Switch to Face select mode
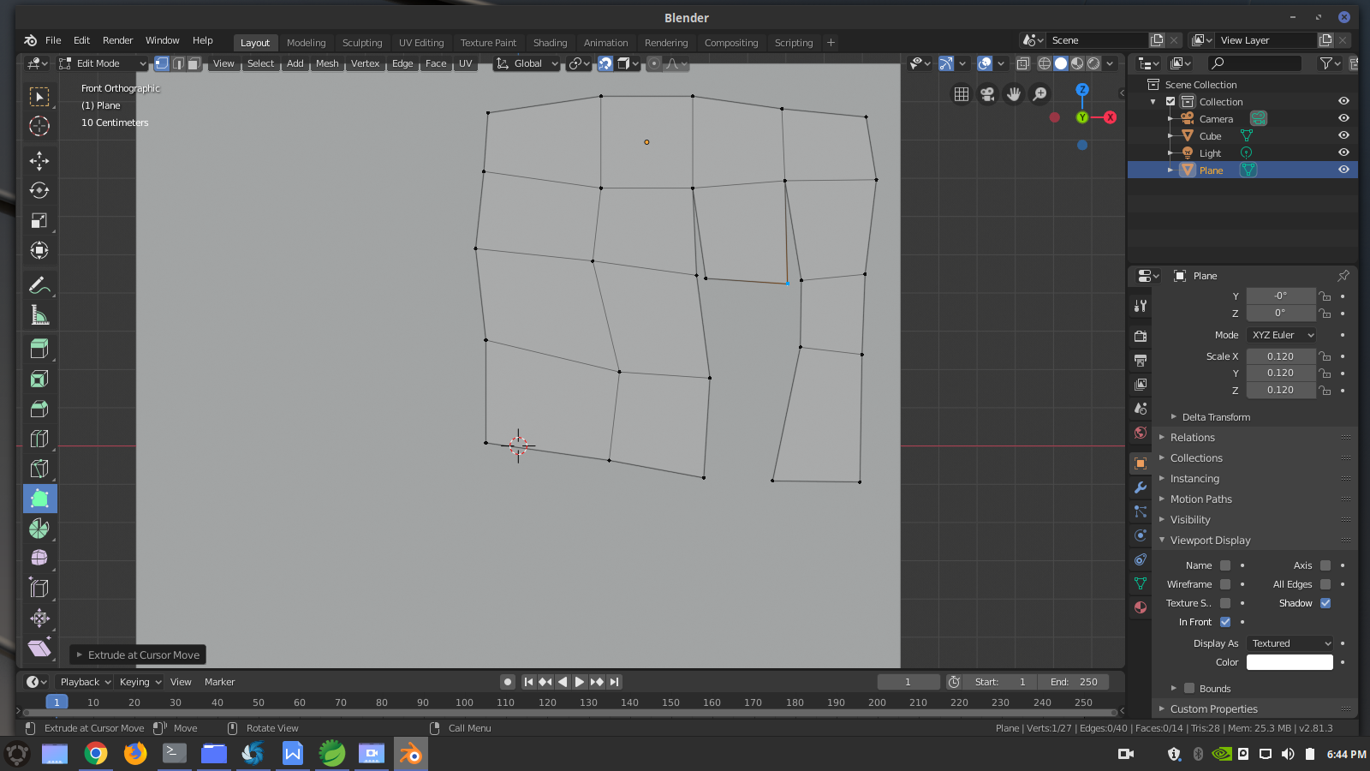The width and height of the screenshot is (1370, 771). [194, 63]
